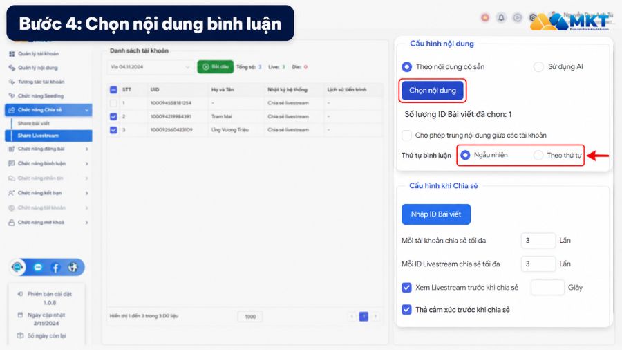
Task: Open the globe website icon
Action: 73,268
